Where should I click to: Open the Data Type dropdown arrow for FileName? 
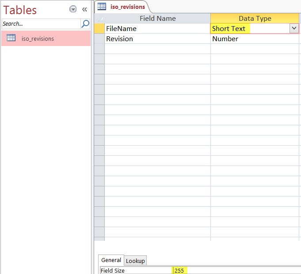click(x=294, y=28)
